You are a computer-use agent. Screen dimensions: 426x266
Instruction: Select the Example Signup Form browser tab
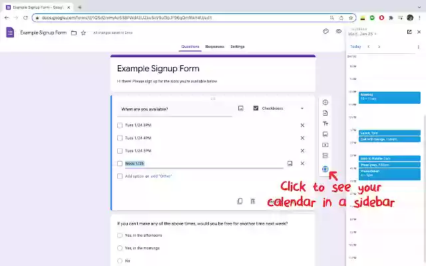(x=38, y=7)
